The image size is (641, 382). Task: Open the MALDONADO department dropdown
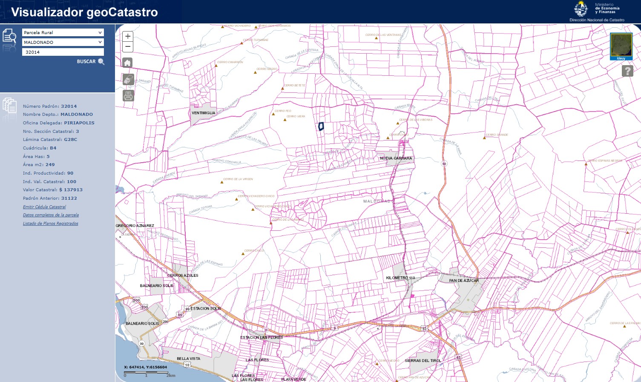pos(63,42)
